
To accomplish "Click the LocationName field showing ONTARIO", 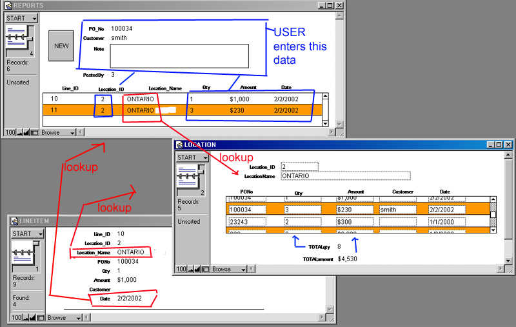I will tap(345, 176).
